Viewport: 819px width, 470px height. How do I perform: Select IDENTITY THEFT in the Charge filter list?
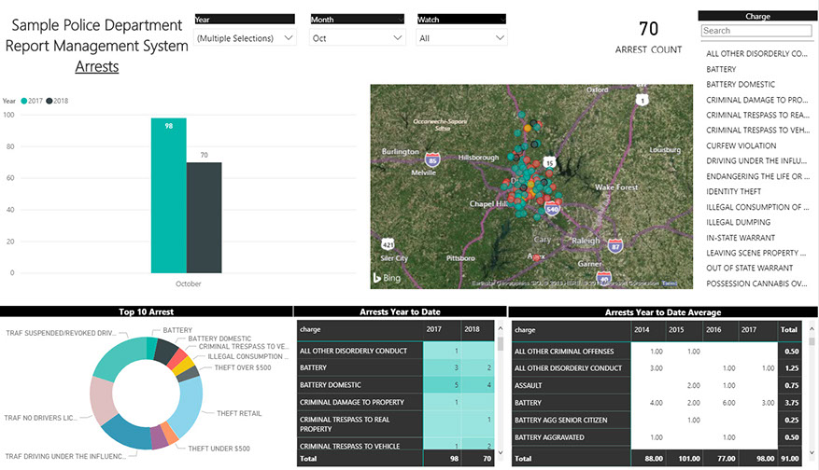point(734,192)
